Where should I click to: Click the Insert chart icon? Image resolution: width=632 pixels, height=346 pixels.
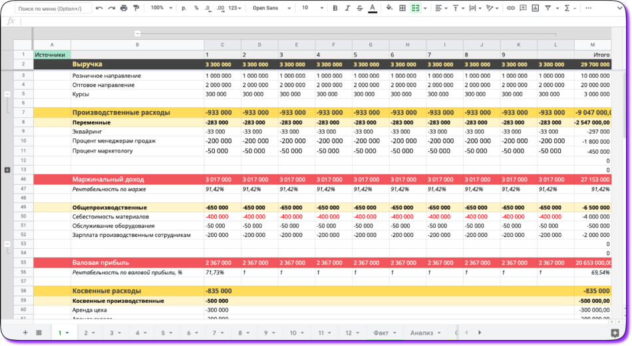(x=536, y=8)
